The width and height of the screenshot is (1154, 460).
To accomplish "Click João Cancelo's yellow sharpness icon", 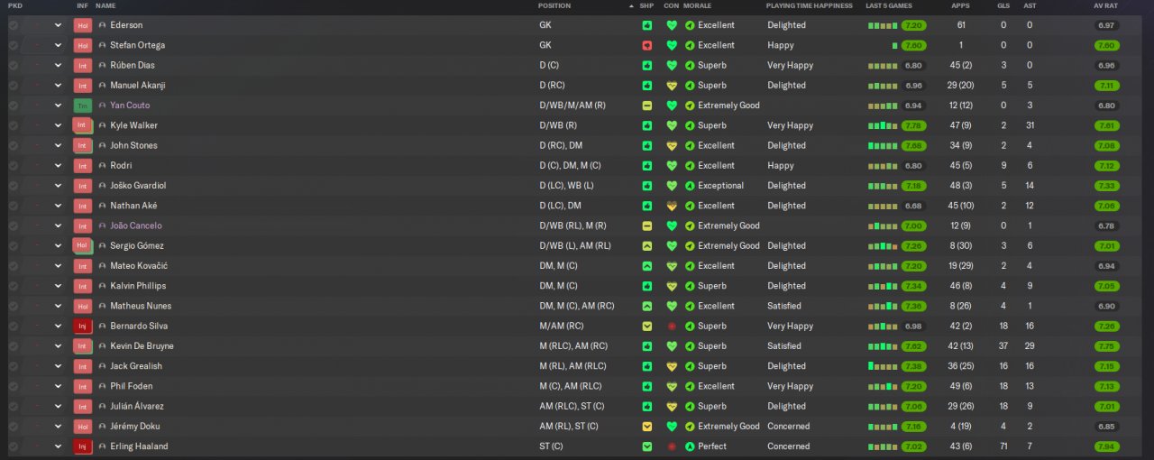I will click(x=646, y=225).
